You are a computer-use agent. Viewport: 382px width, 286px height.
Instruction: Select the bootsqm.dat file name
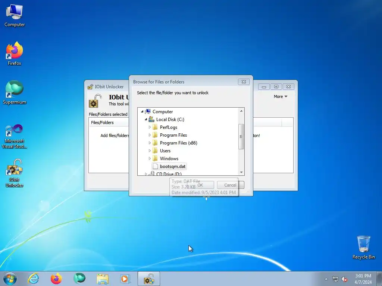[x=173, y=166]
